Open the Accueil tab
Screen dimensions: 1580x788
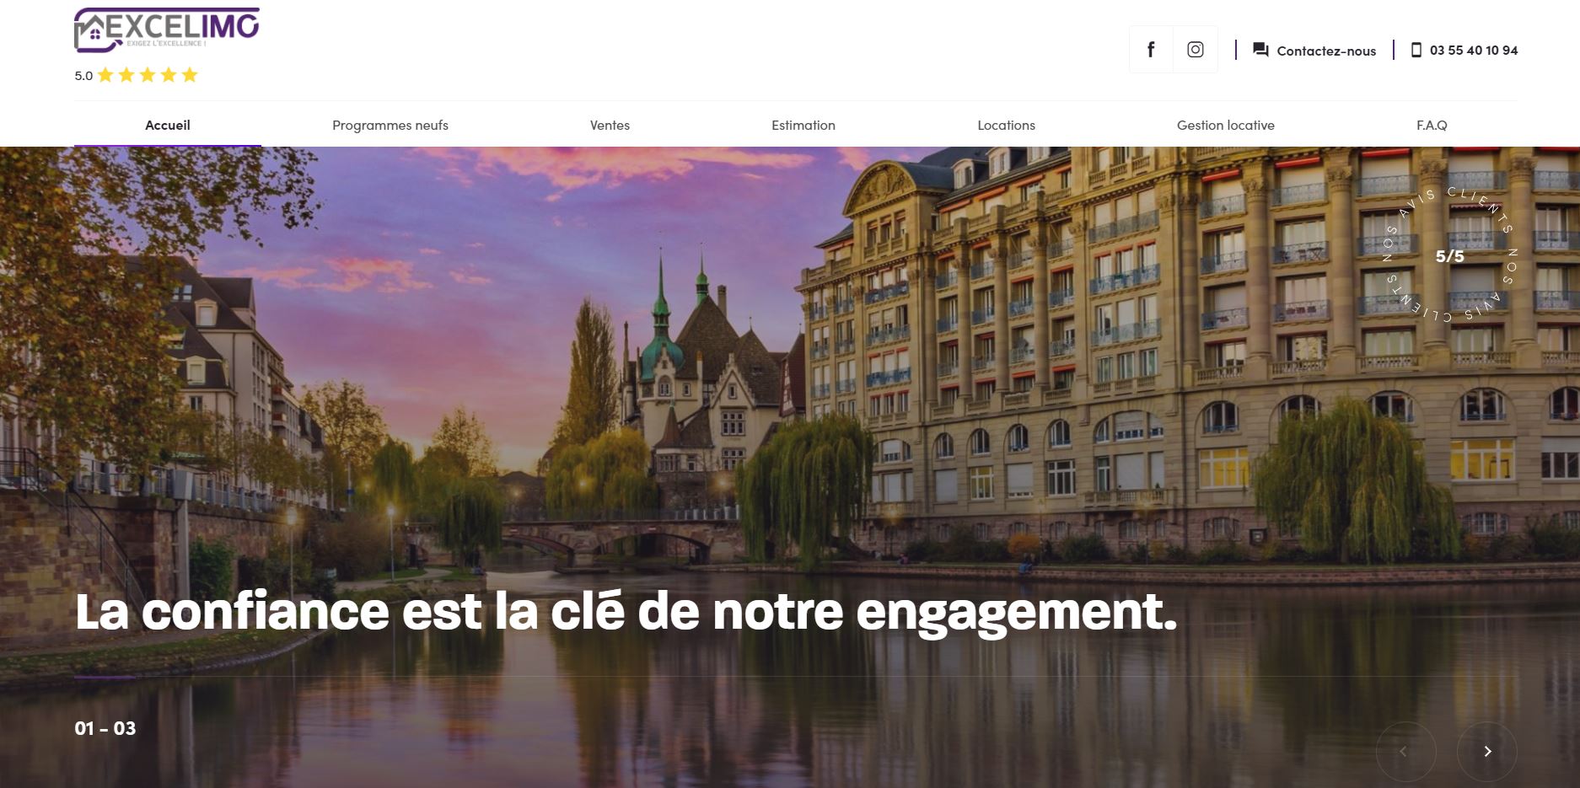pos(168,125)
